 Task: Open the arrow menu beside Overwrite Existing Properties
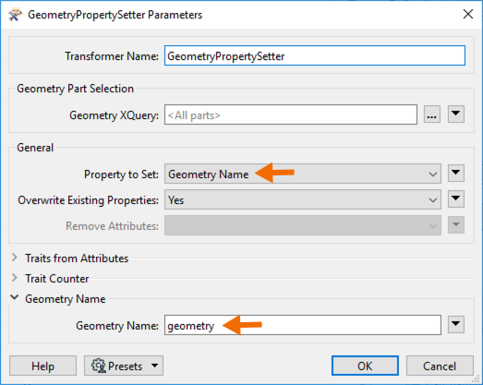456,199
